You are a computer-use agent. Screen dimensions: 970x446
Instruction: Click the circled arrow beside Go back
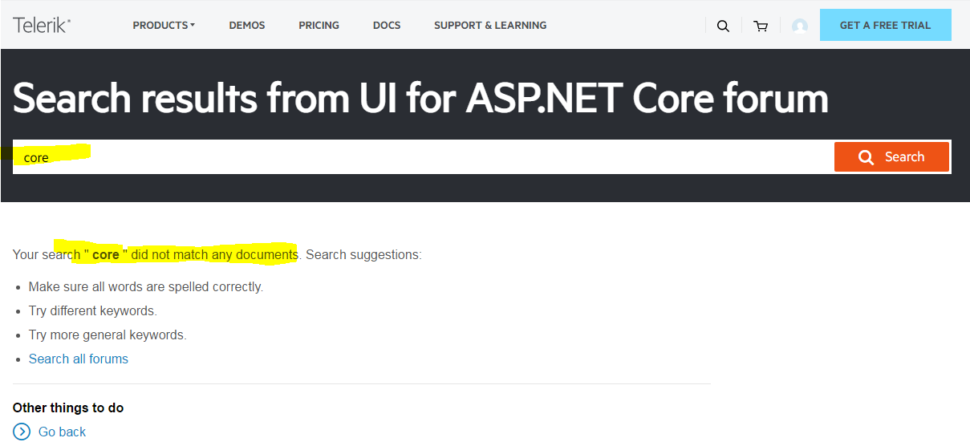coord(22,432)
